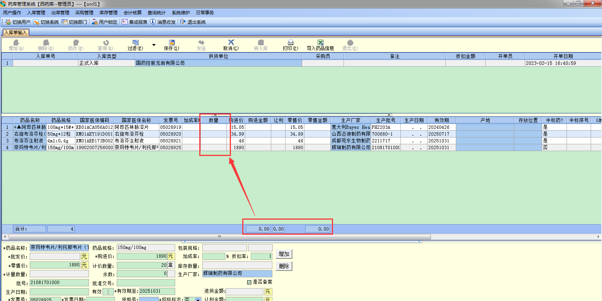Click the 修改(E) edit toolbar icon
602x301 pixels.
click(x=76, y=43)
